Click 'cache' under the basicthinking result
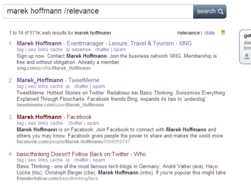Viewport: 251px width, 184px height. click(x=56, y=160)
